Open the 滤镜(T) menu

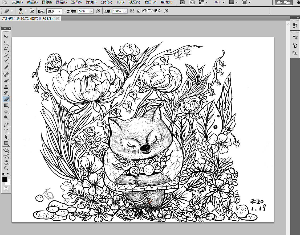(91, 2)
